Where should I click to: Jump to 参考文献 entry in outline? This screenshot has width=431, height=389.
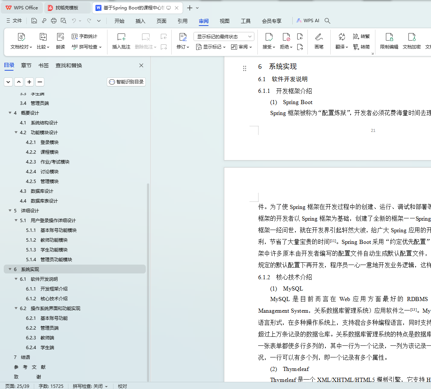tap(30, 367)
